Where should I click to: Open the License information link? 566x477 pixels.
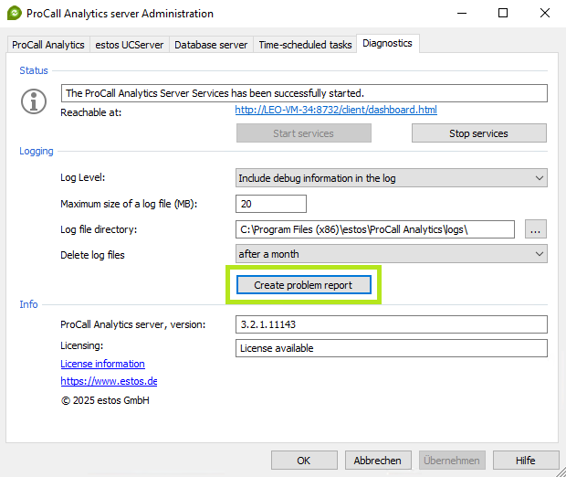coord(102,364)
